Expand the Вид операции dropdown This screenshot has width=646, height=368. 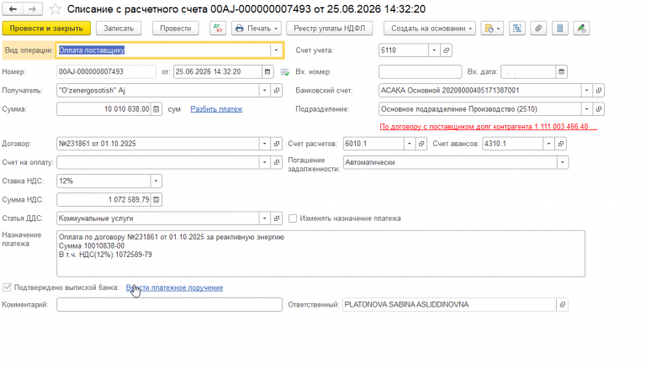(x=276, y=50)
